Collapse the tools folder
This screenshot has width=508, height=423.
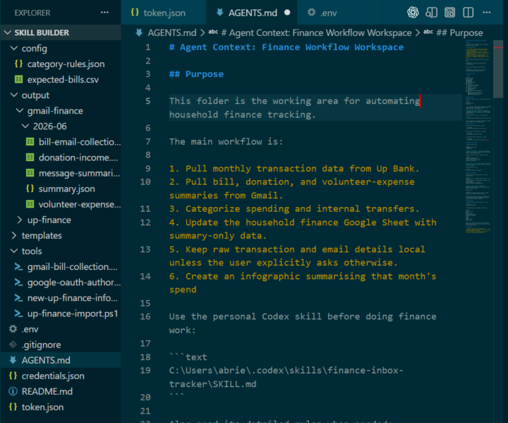pyautogui.click(x=14, y=251)
